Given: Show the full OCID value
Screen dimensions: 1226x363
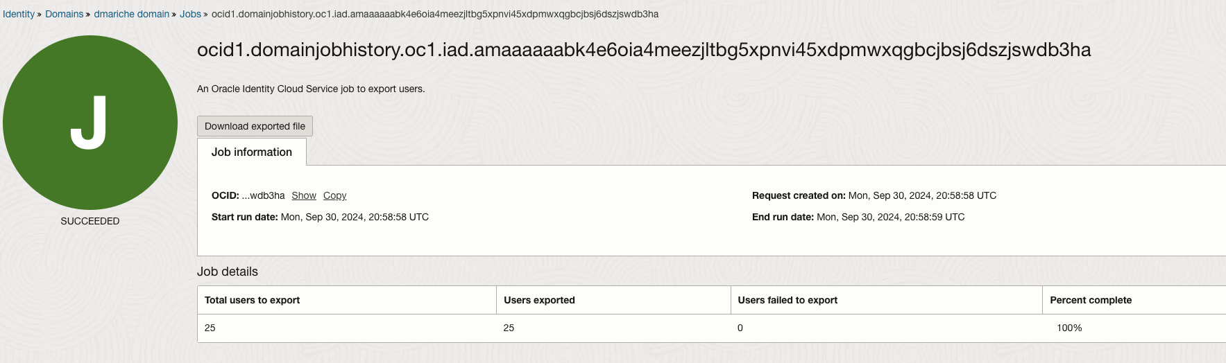Looking at the screenshot, I should (x=304, y=196).
